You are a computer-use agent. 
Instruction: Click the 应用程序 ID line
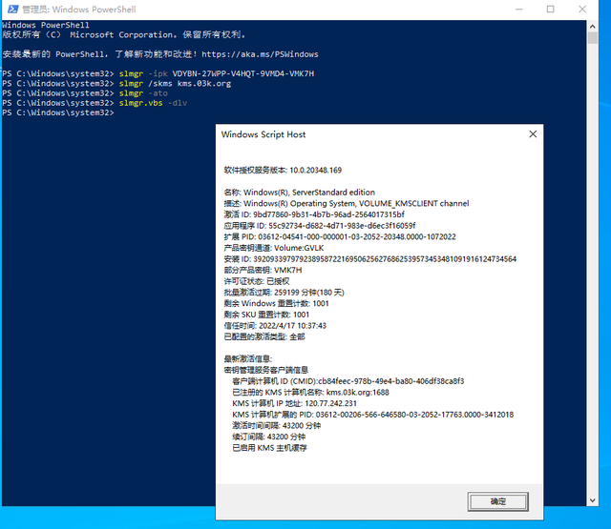click(x=320, y=226)
